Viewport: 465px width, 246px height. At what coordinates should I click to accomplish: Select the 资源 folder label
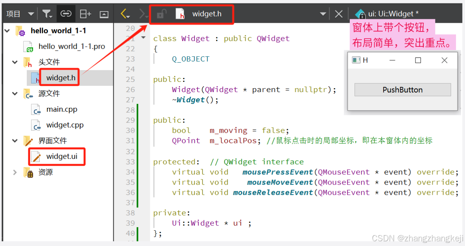pos(45,172)
